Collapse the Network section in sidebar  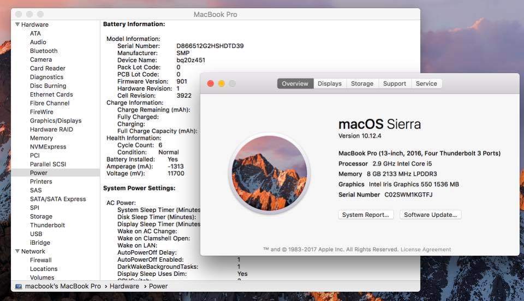(17, 251)
